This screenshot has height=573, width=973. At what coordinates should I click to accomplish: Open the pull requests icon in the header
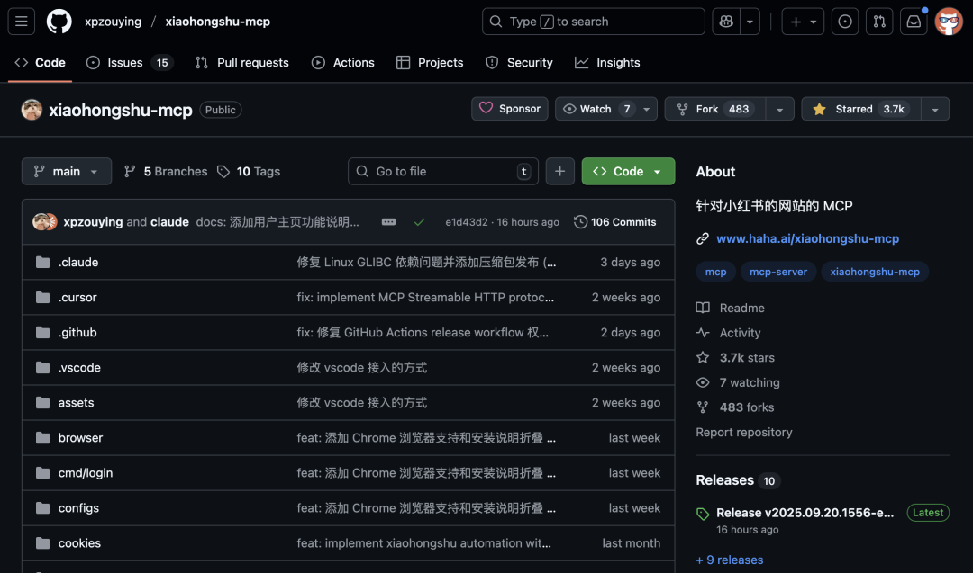[x=879, y=22]
